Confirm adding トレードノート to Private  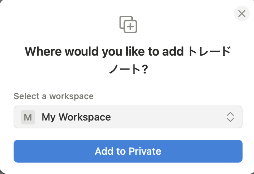128,151
